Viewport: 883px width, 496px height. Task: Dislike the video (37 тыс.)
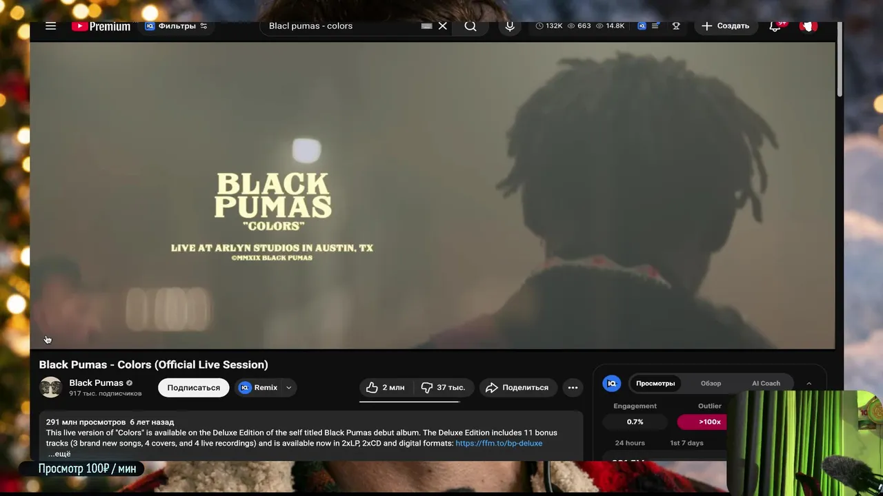click(x=444, y=387)
